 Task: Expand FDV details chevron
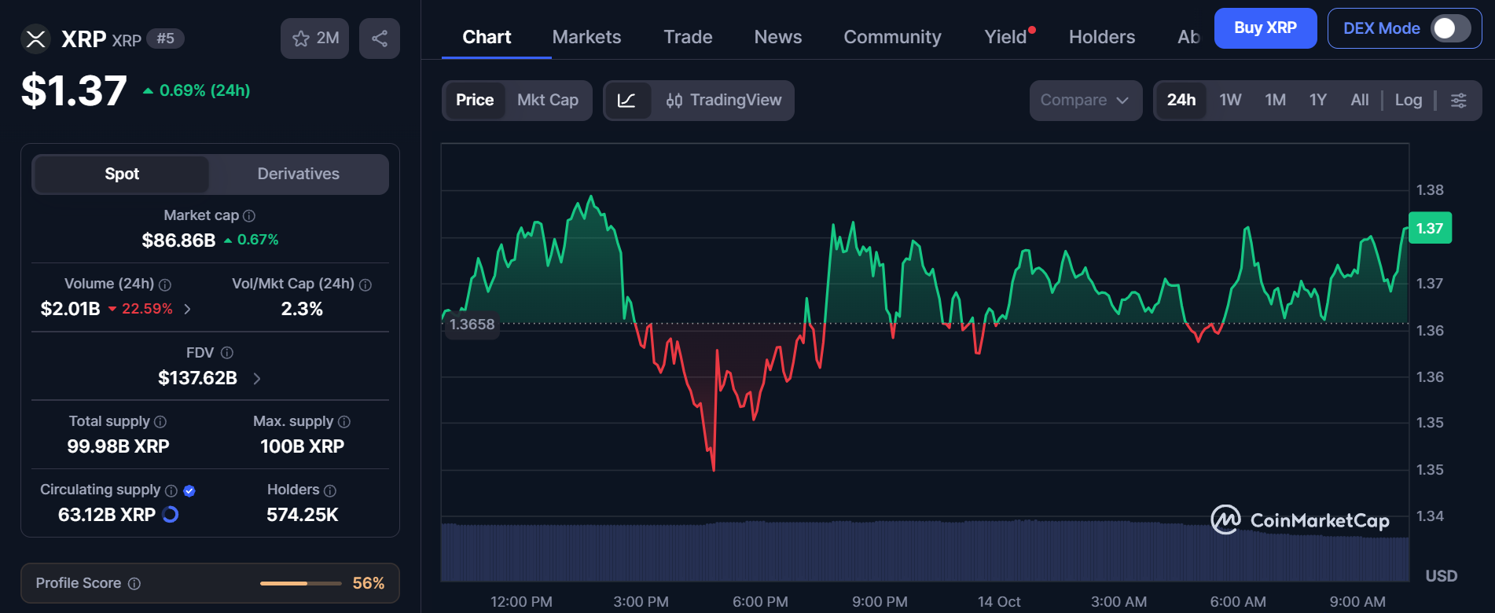[257, 379]
